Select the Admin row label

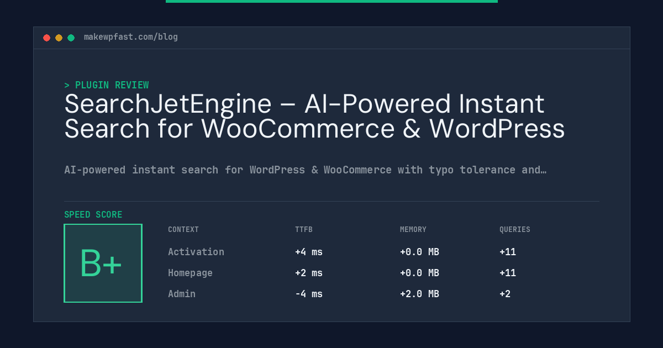pyautogui.click(x=182, y=294)
